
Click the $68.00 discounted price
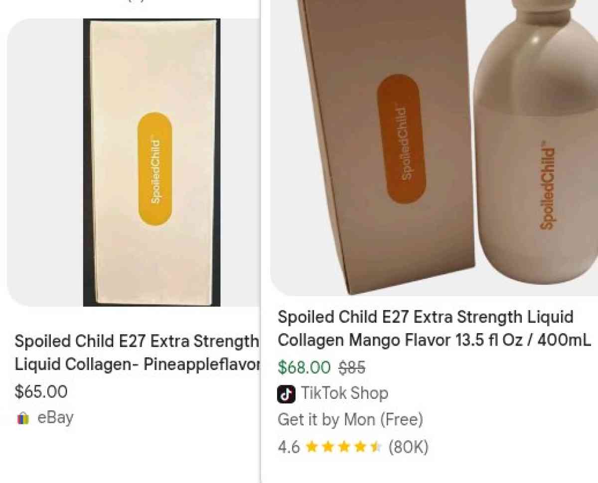[x=304, y=368]
